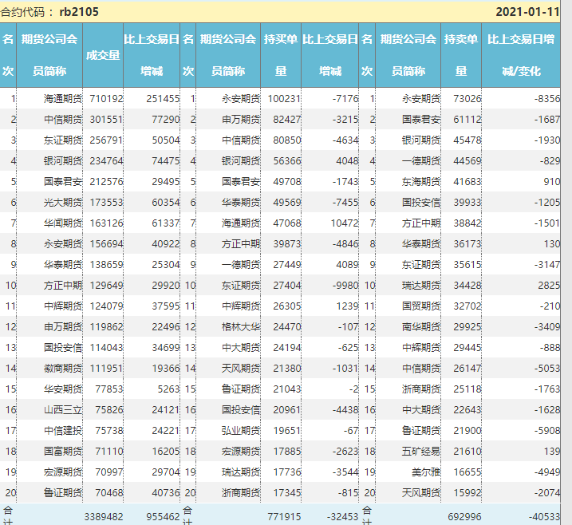Screen dimensions: 572x525
Task: Select 东海期货 in short position column
Action: [x=421, y=182]
